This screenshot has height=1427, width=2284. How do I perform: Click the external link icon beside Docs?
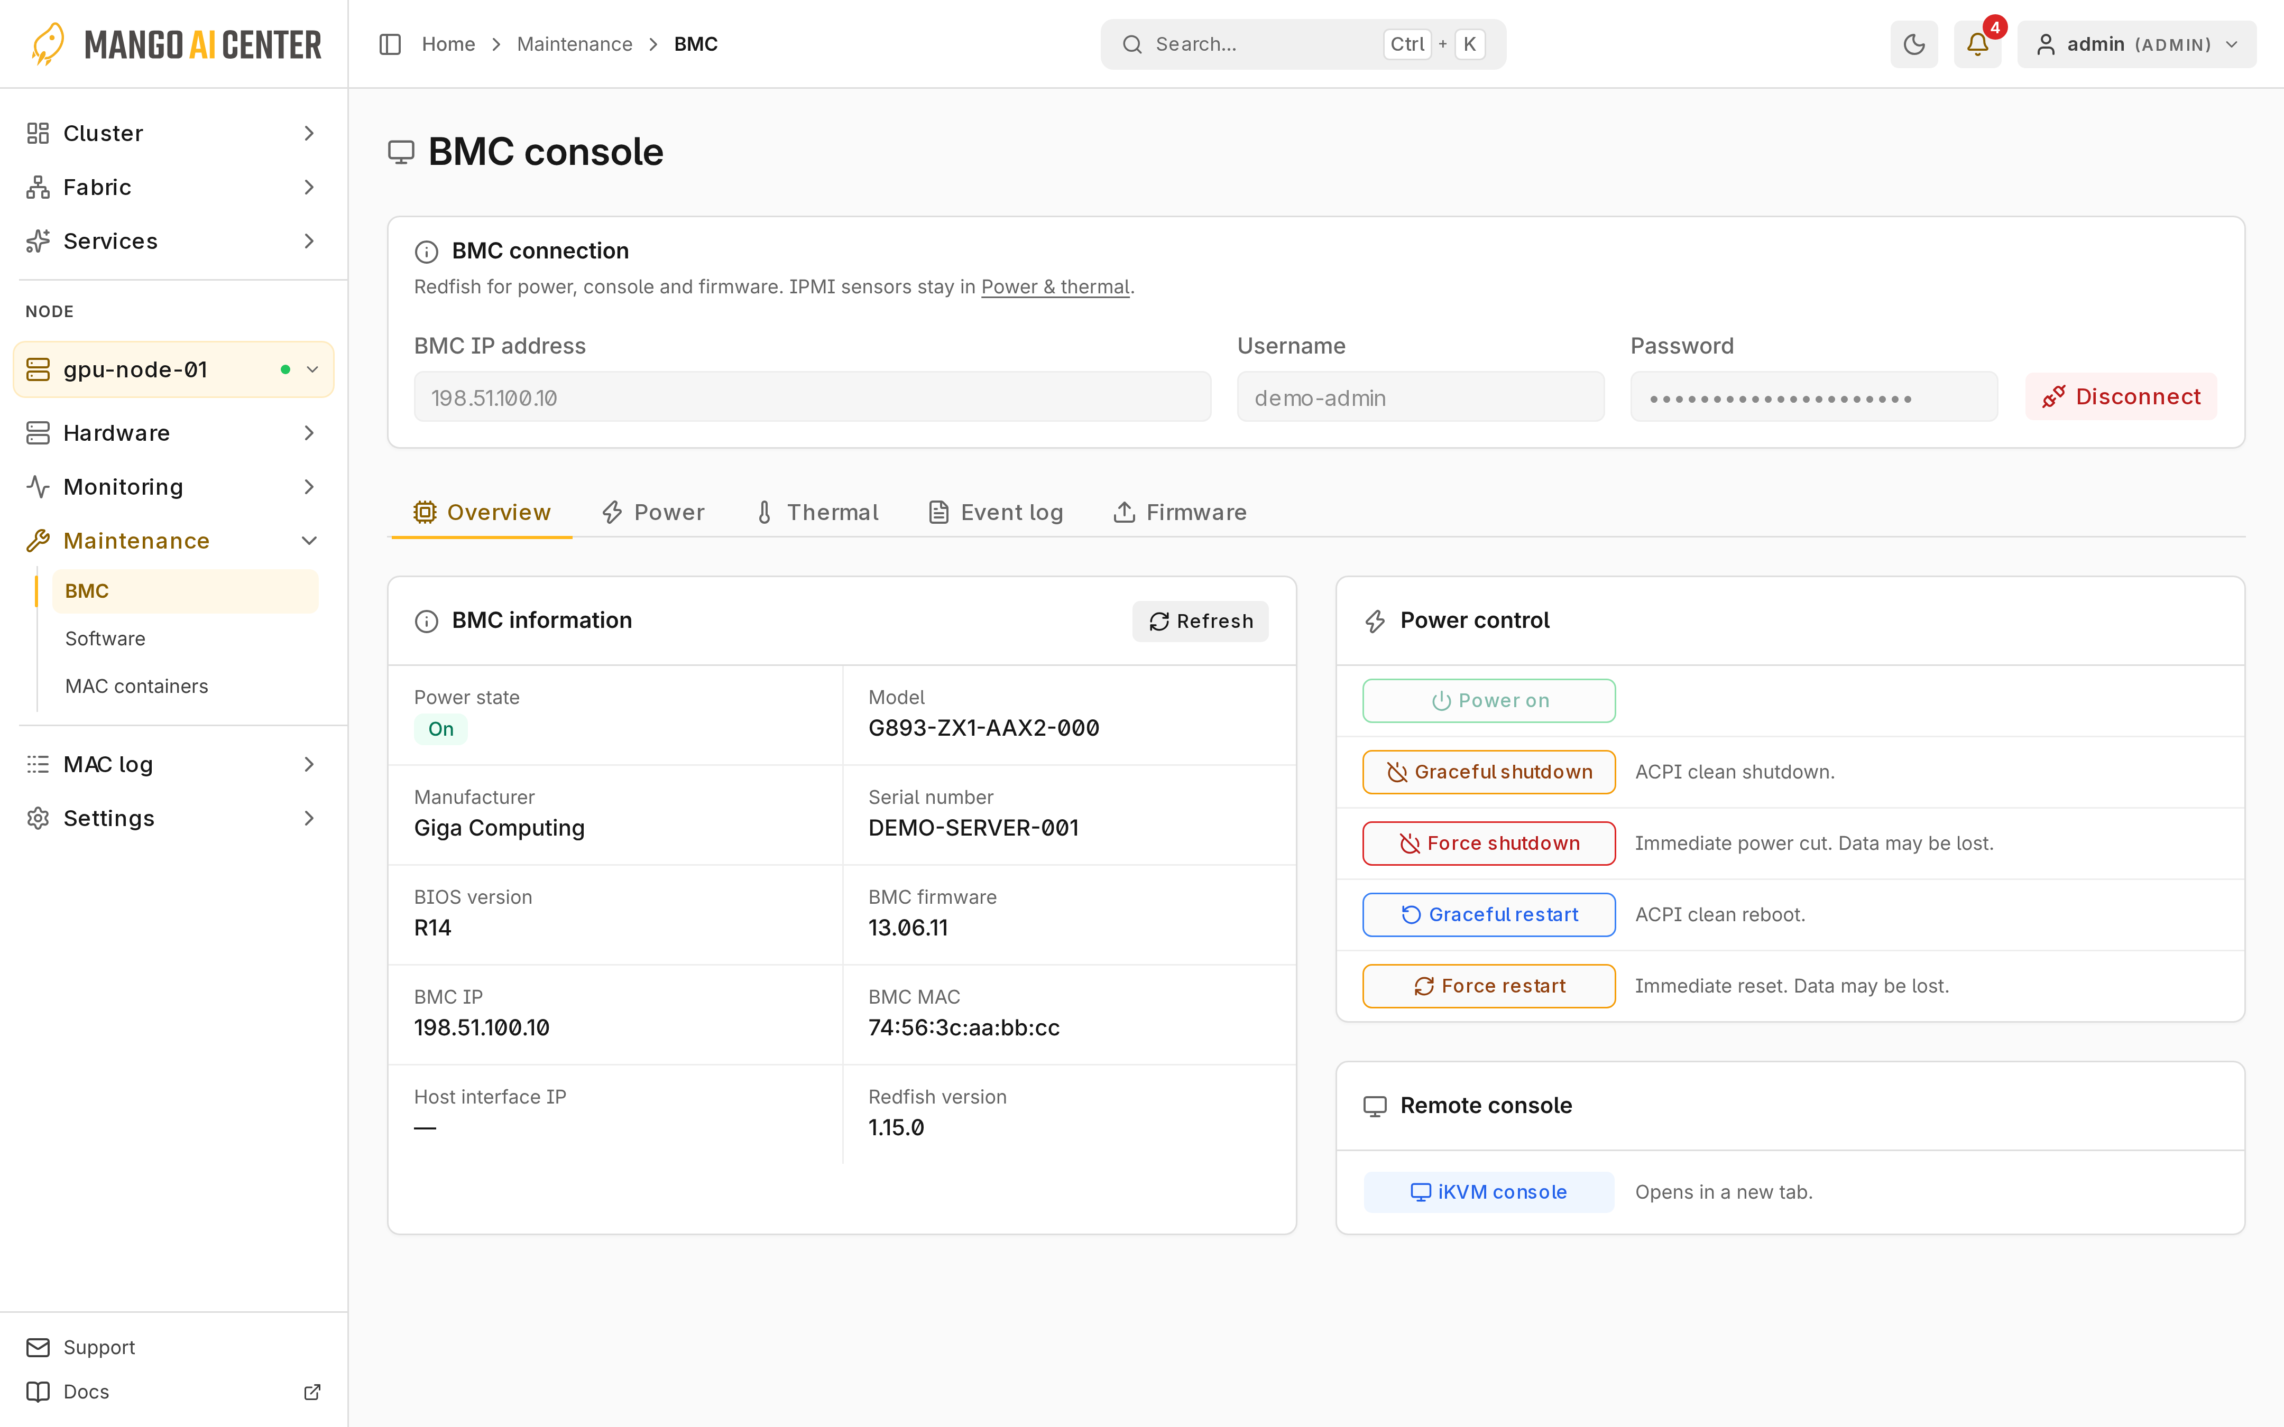(311, 1391)
